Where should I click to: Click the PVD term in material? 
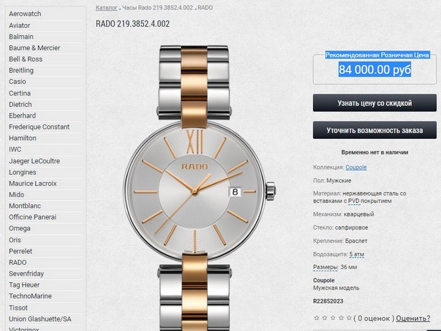click(354, 201)
